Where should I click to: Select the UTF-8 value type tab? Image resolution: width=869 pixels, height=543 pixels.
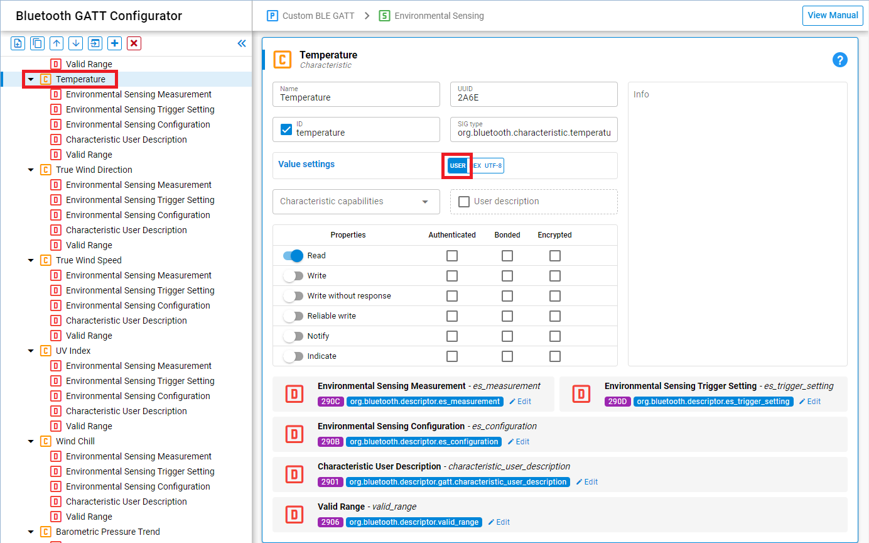point(493,166)
